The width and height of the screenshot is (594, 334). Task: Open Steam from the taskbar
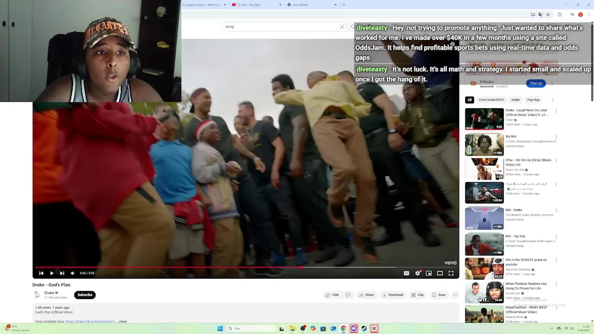(364, 328)
